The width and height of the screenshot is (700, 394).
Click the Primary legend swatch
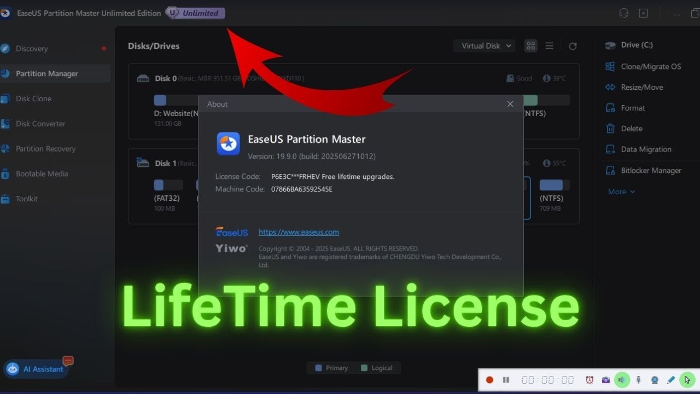(319, 368)
